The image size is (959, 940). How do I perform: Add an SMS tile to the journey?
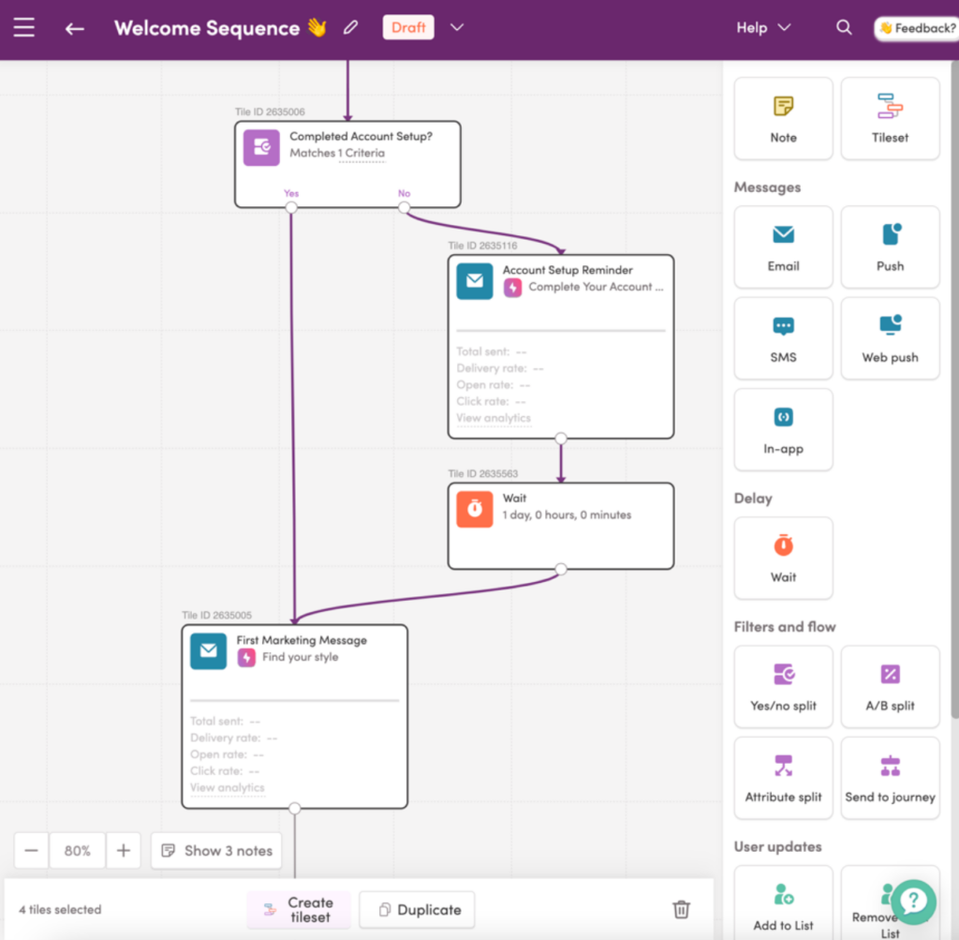tap(783, 338)
